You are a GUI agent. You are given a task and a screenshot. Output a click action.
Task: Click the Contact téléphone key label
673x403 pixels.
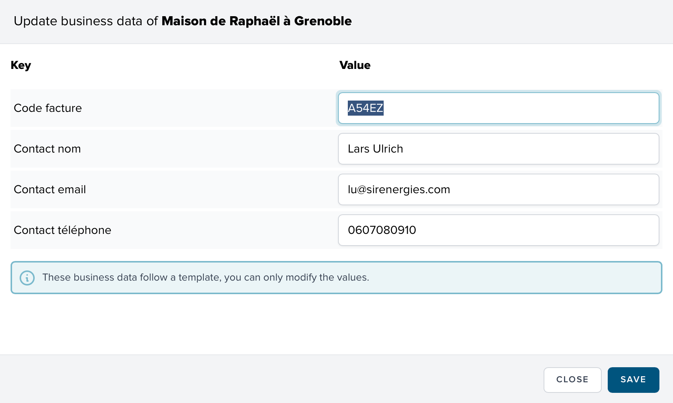pos(63,231)
